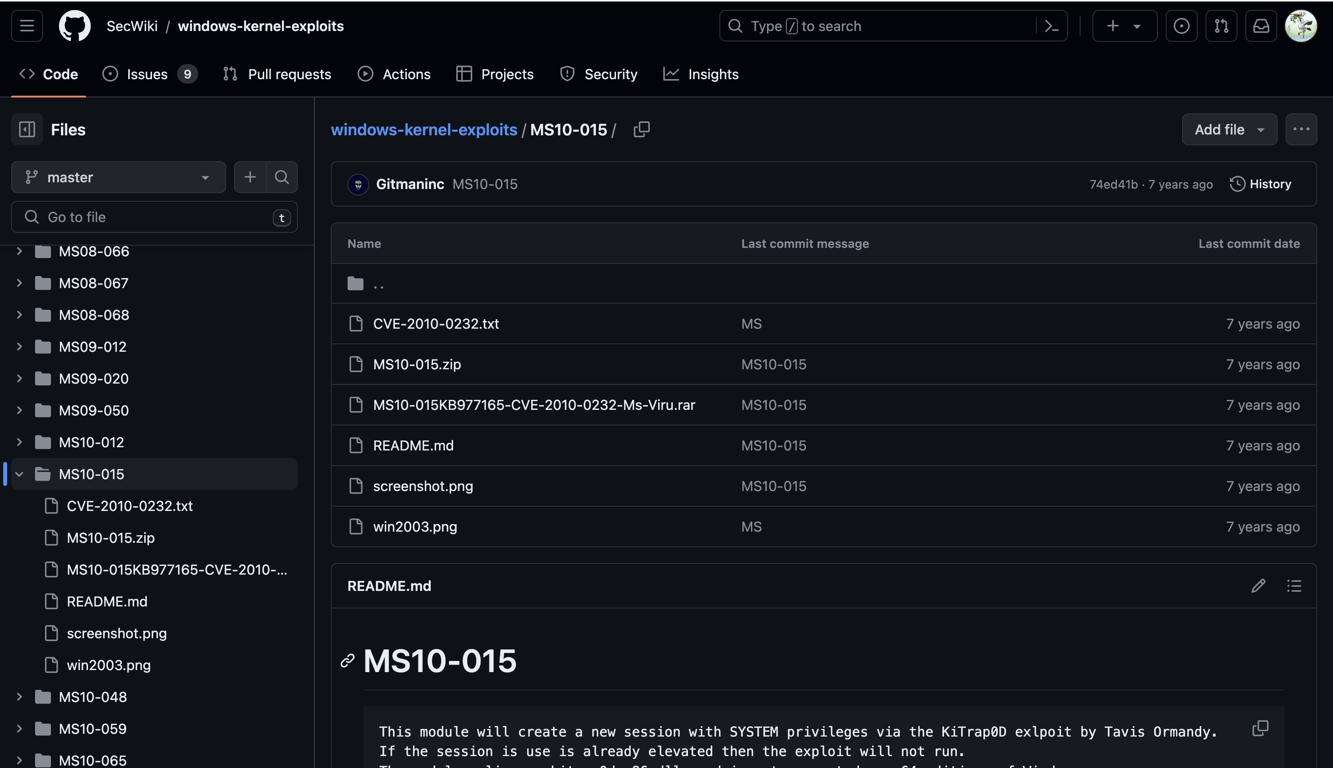Viewport: 1333px width, 768px height.
Task: Click the link anchor icon beside MS10-015 heading
Action: point(347,661)
